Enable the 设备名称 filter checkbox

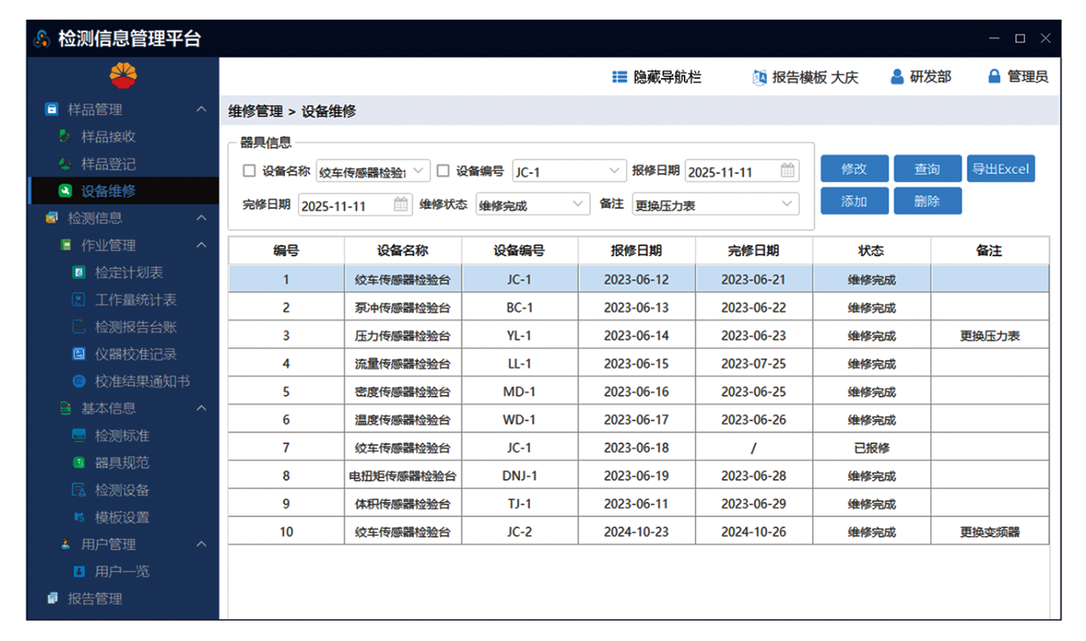tap(249, 171)
